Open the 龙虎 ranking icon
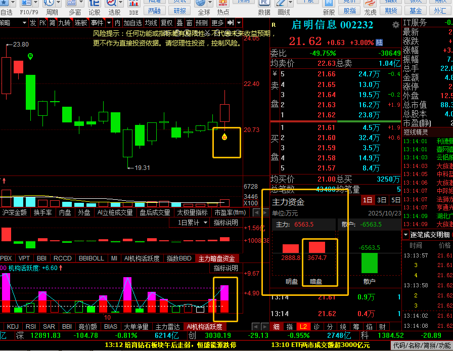The height and width of the screenshot is (351, 453). click(370, 3)
